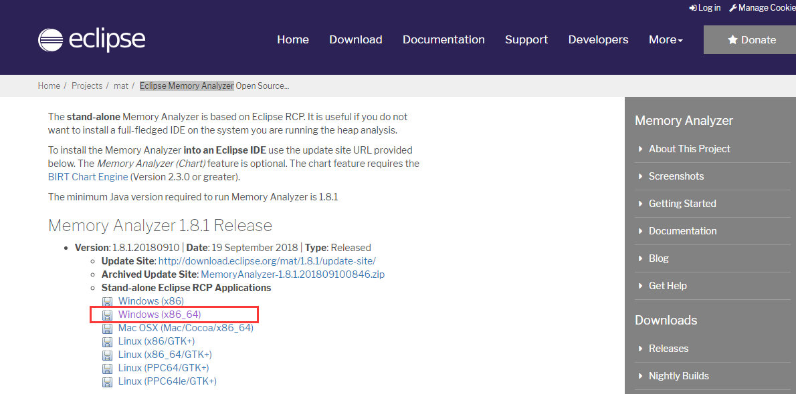Click Home in the breadcrumb
796x394 pixels.
tap(49, 85)
